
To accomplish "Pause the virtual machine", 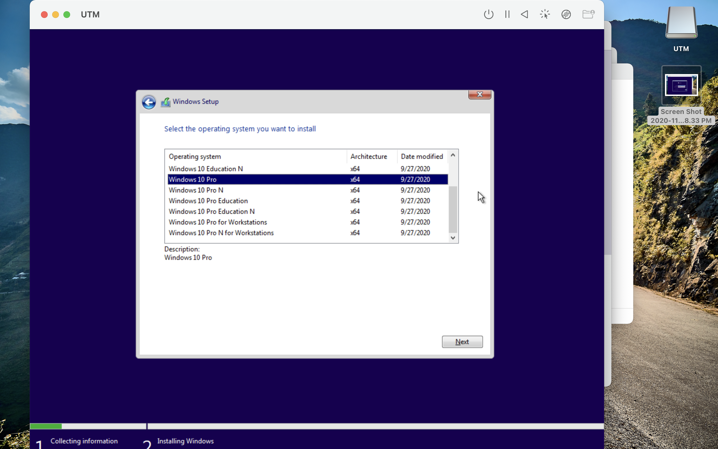I will coord(507,14).
